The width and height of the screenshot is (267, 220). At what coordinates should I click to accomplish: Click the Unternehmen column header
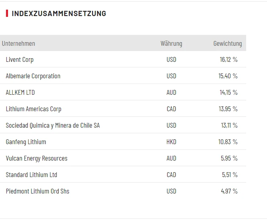(18, 43)
